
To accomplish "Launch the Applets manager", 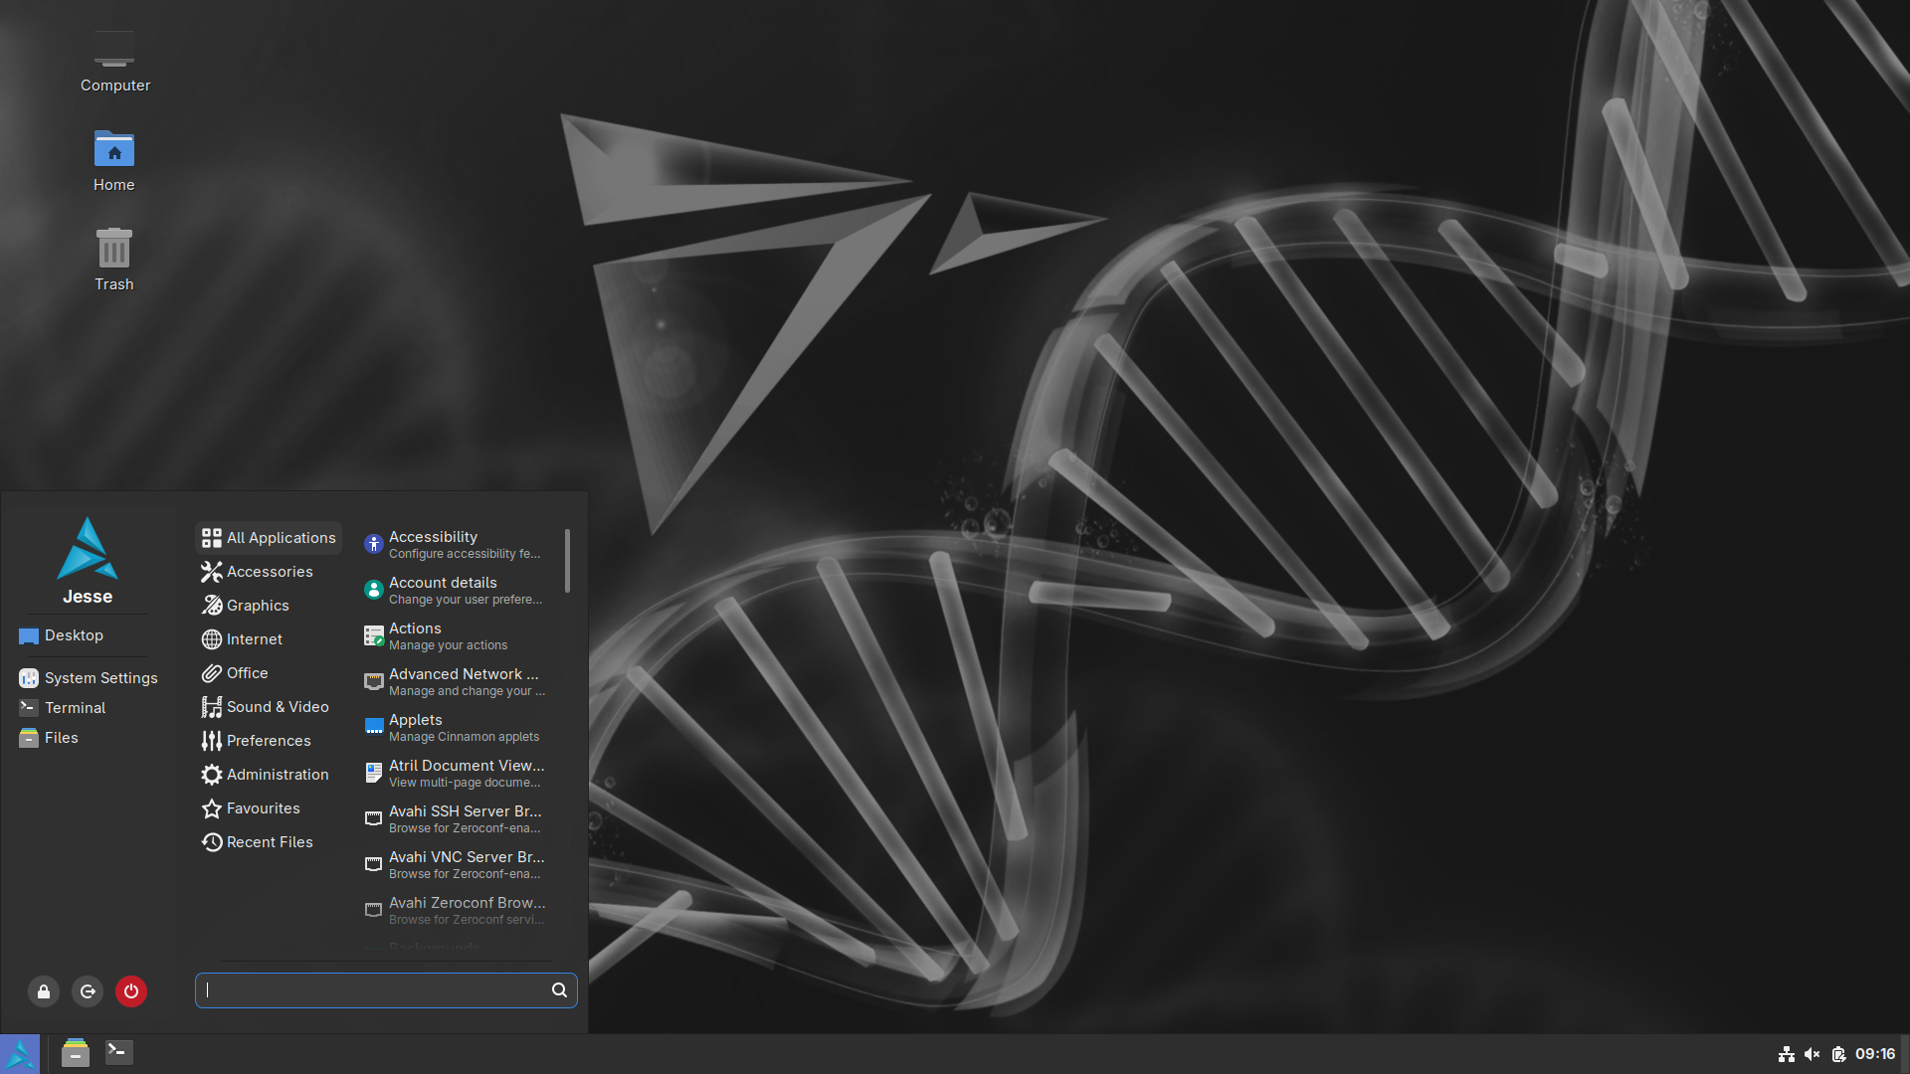I will (458, 727).
